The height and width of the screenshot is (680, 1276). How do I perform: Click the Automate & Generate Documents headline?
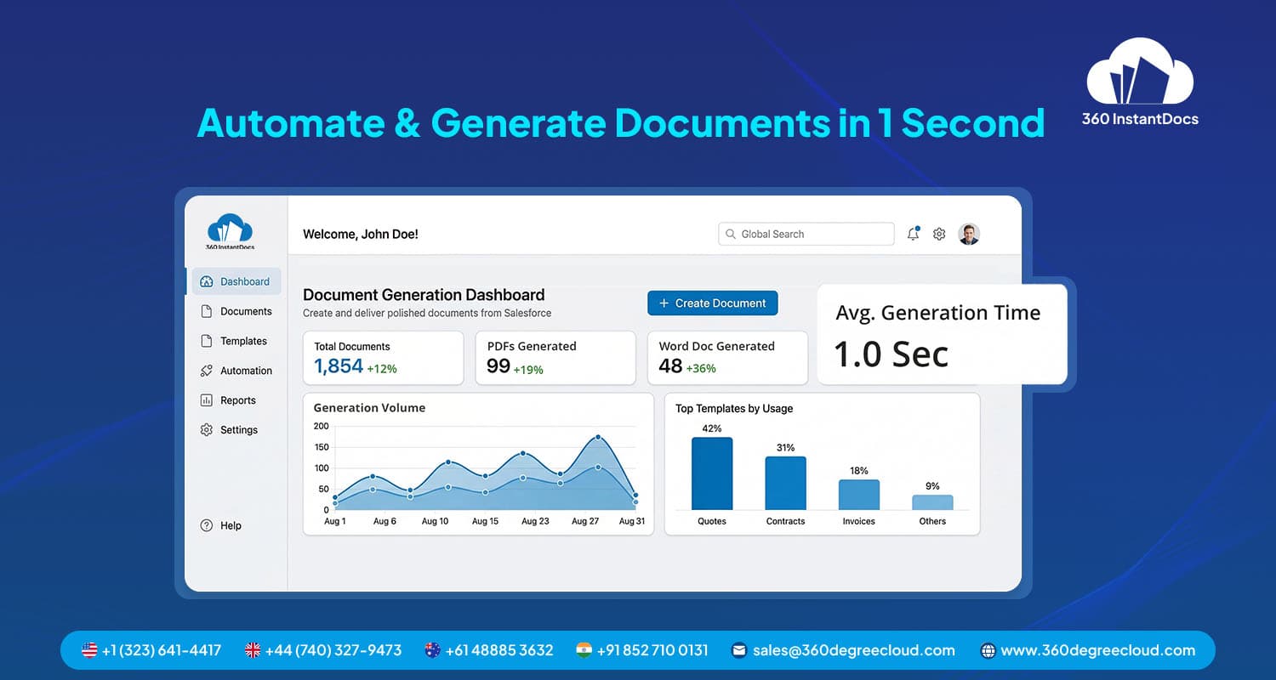click(621, 122)
